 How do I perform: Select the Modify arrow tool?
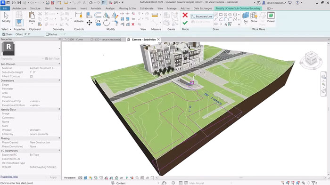pos(6,17)
